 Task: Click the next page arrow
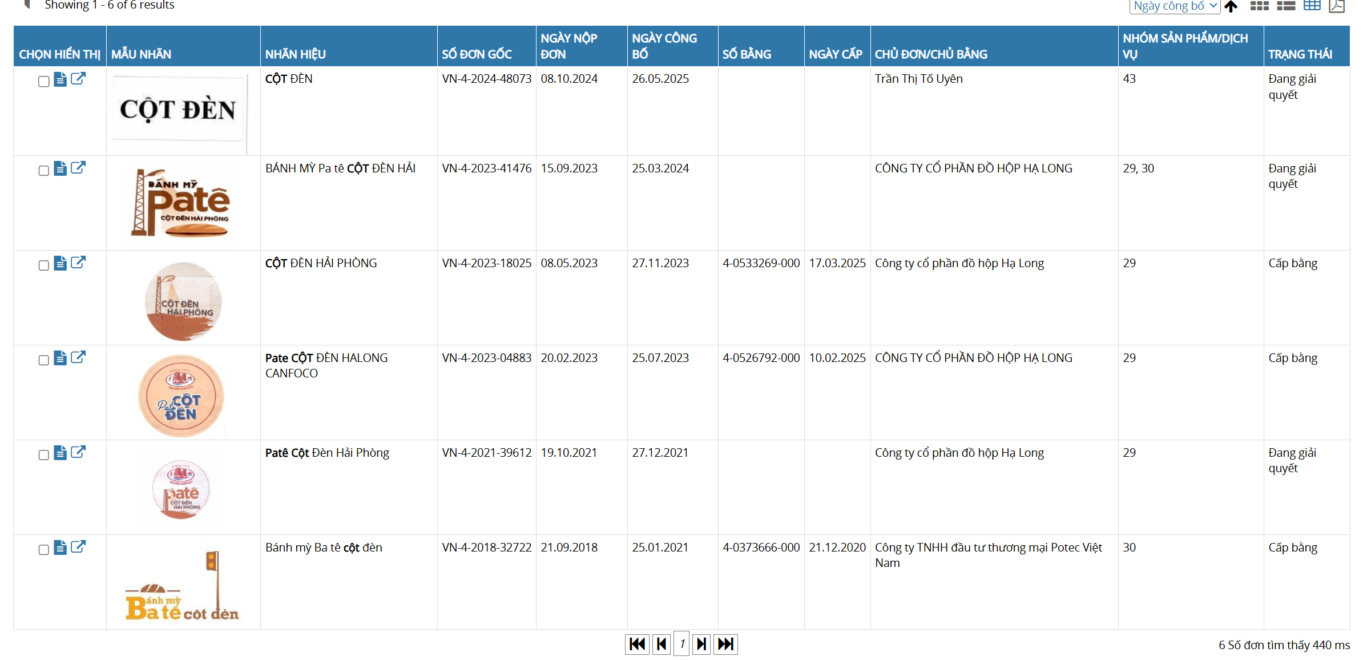pos(701,645)
